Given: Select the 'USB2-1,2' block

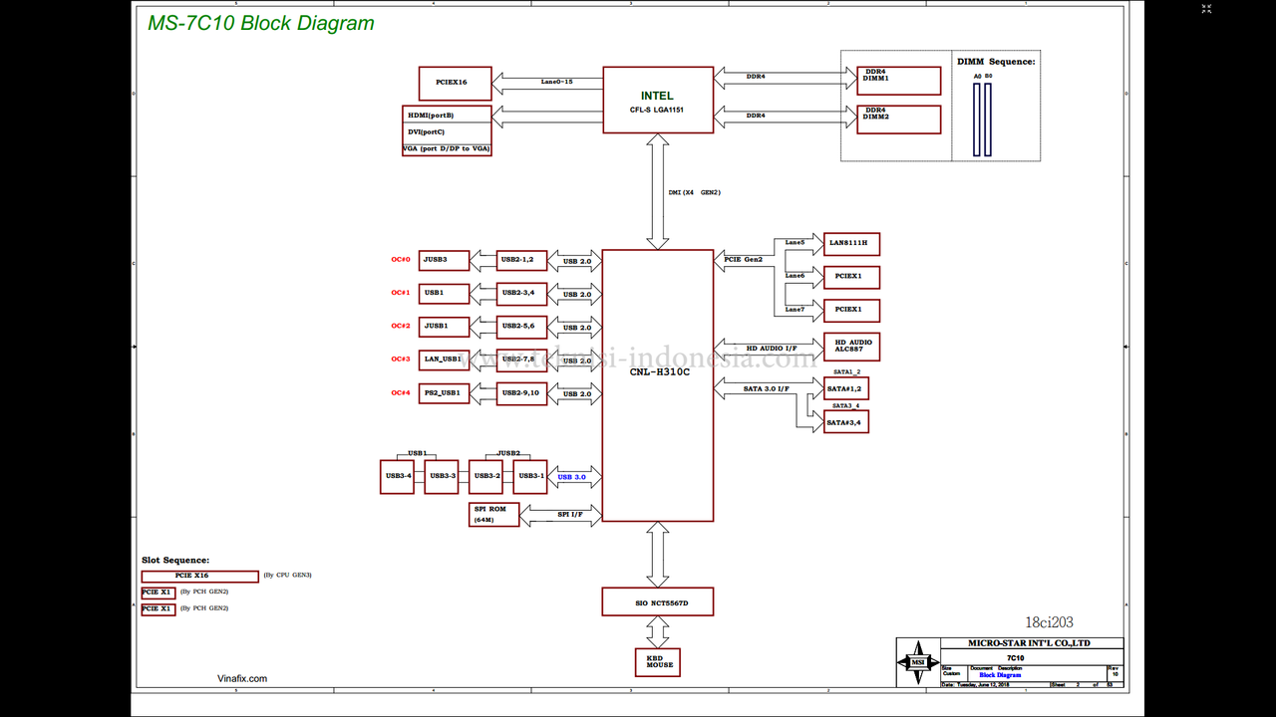Looking at the screenshot, I should [x=521, y=260].
